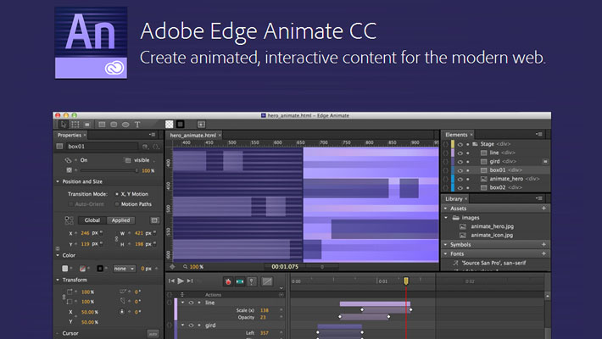Screen dimensions: 602x339
Task: Open the Elements panel options menu
Action: [x=539, y=135]
